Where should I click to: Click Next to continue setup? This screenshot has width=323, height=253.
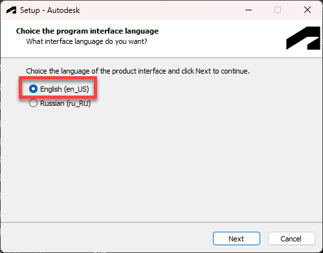click(x=236, y=239)
